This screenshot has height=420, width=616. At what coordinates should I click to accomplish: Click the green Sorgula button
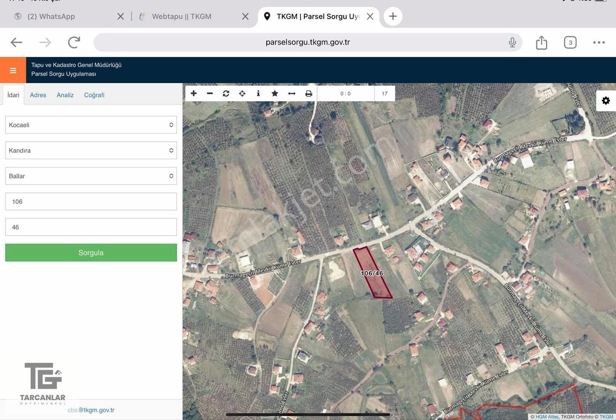tap(91, 253)
